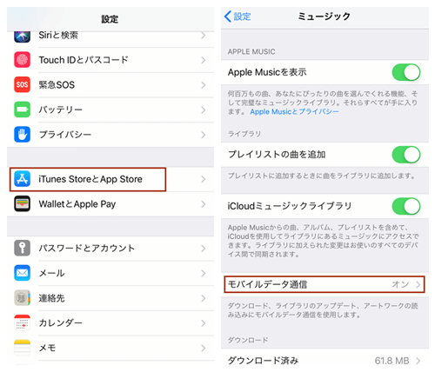Screen dimensions: 435x372
Task: Open chevron on モバイルデータ通信 row
Action: (x=418, y=284)
